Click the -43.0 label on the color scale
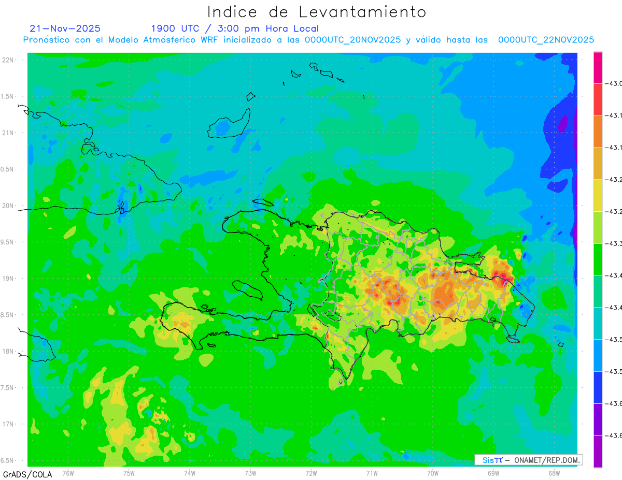The height and width of the screenshot is (480, 622). (615, 83)
